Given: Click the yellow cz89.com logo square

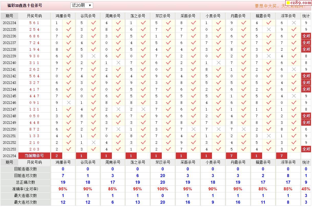Looking at the screenshot, I should tap(288, 3).
